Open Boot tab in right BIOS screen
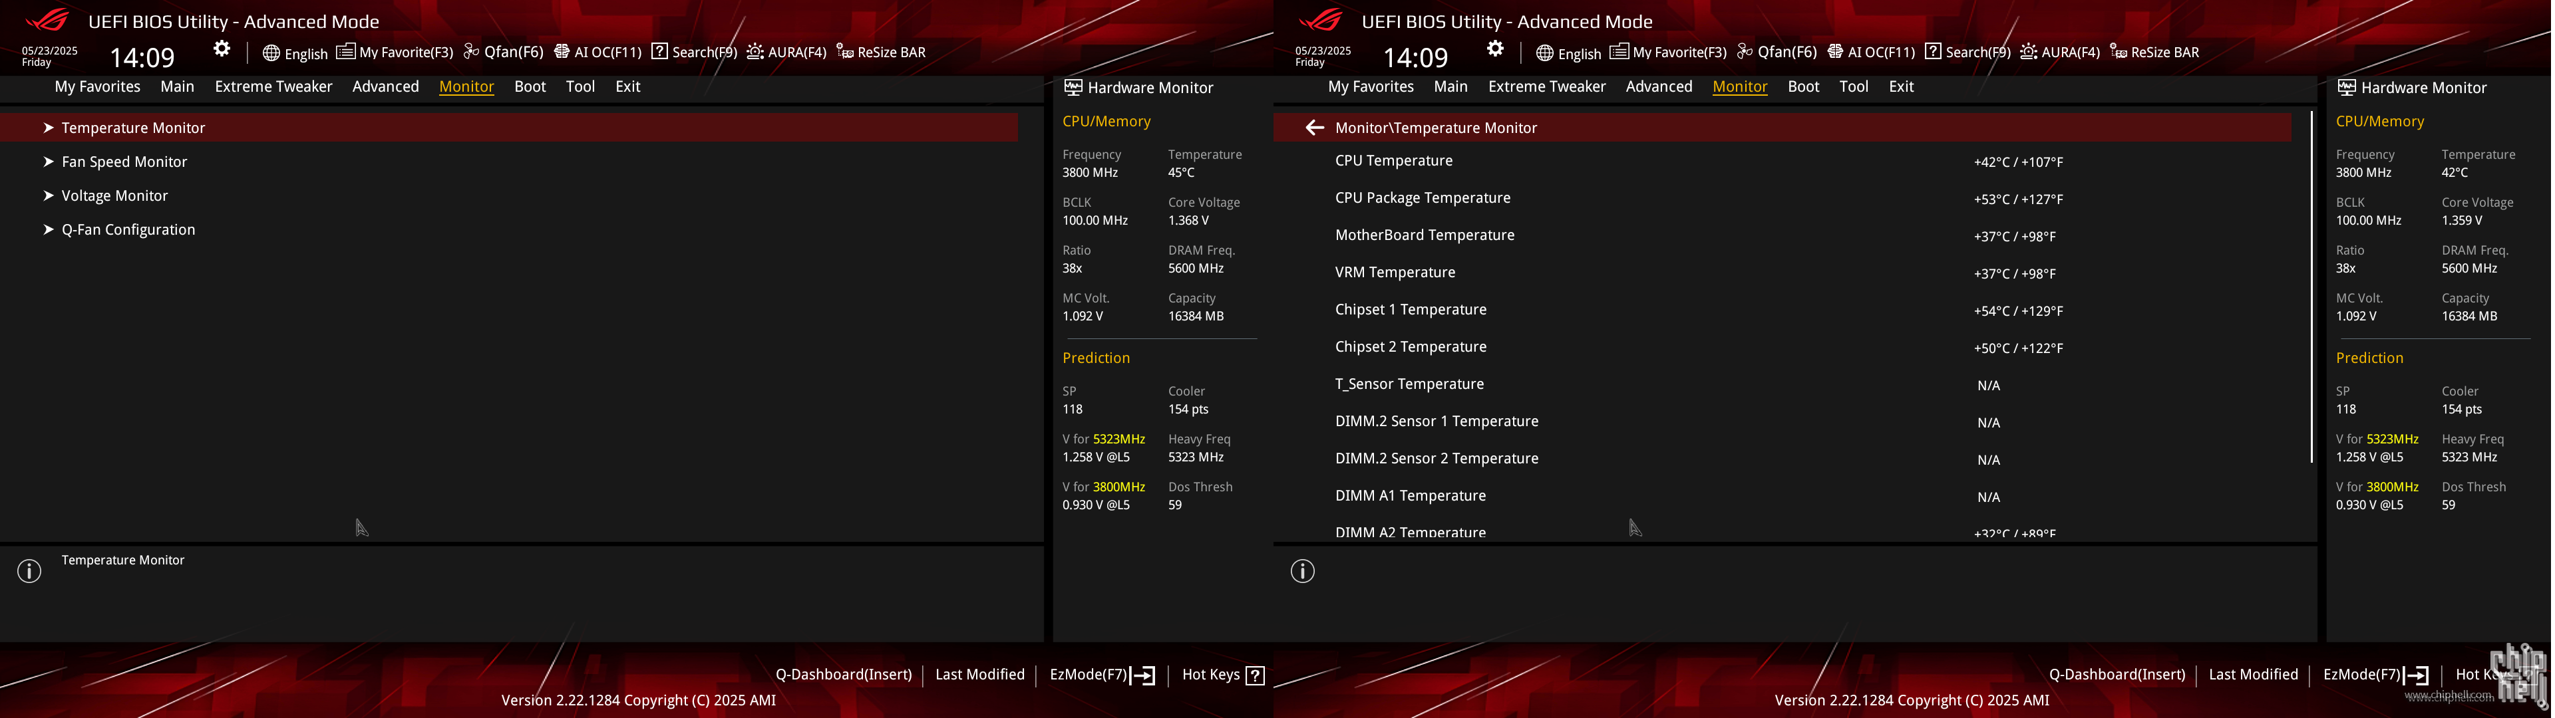Viewport: 2555px width, 718px height. click(x=1803, y=86)
